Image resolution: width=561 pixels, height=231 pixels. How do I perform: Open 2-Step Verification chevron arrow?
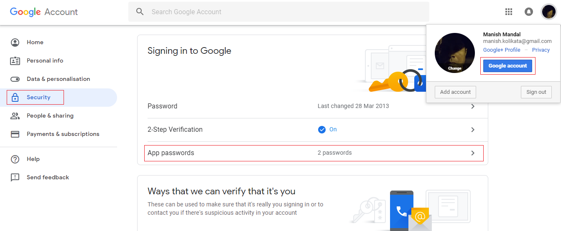tap(473, 130)
